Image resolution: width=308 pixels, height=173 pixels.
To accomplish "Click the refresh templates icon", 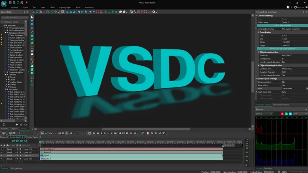I will pyautogui.click(x=26, y=125).
